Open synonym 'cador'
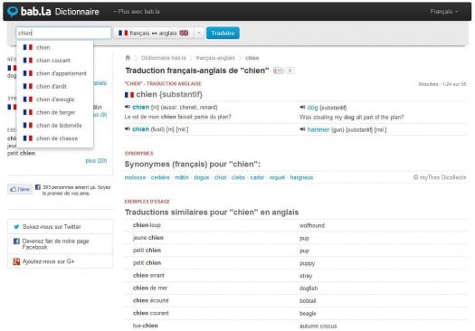 pyautogui.click(x=257, y=177)
